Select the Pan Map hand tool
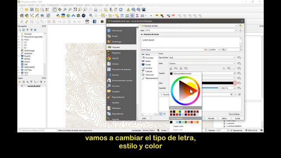The image size is (281, 158). pos(54,10)
